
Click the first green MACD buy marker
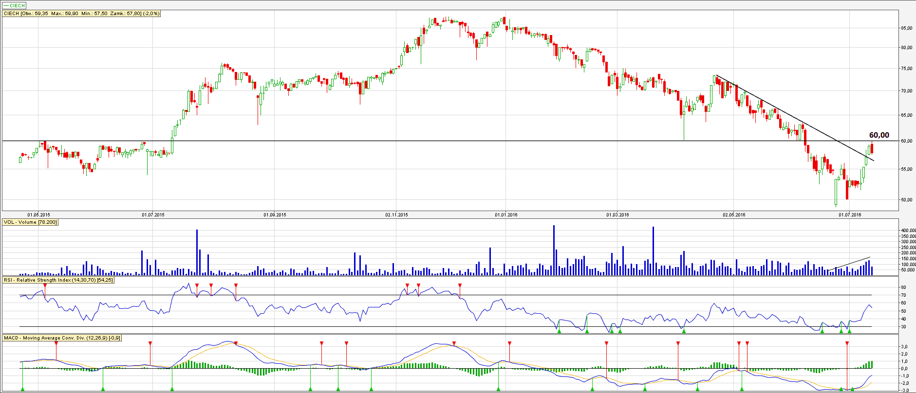click(22, 389)
